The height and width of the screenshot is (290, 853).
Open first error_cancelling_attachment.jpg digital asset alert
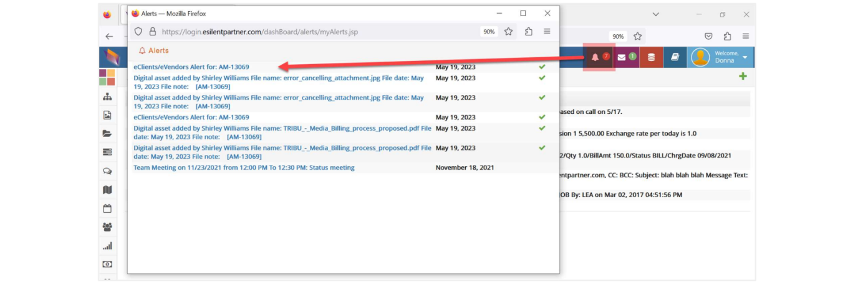coord(279,82)
